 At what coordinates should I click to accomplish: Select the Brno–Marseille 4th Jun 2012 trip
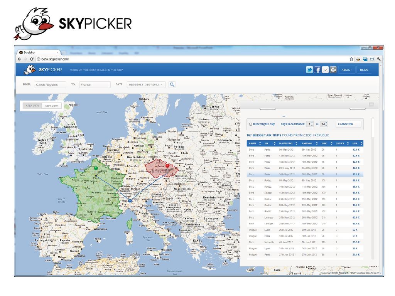pyautogui.click(x=305, y=242)
